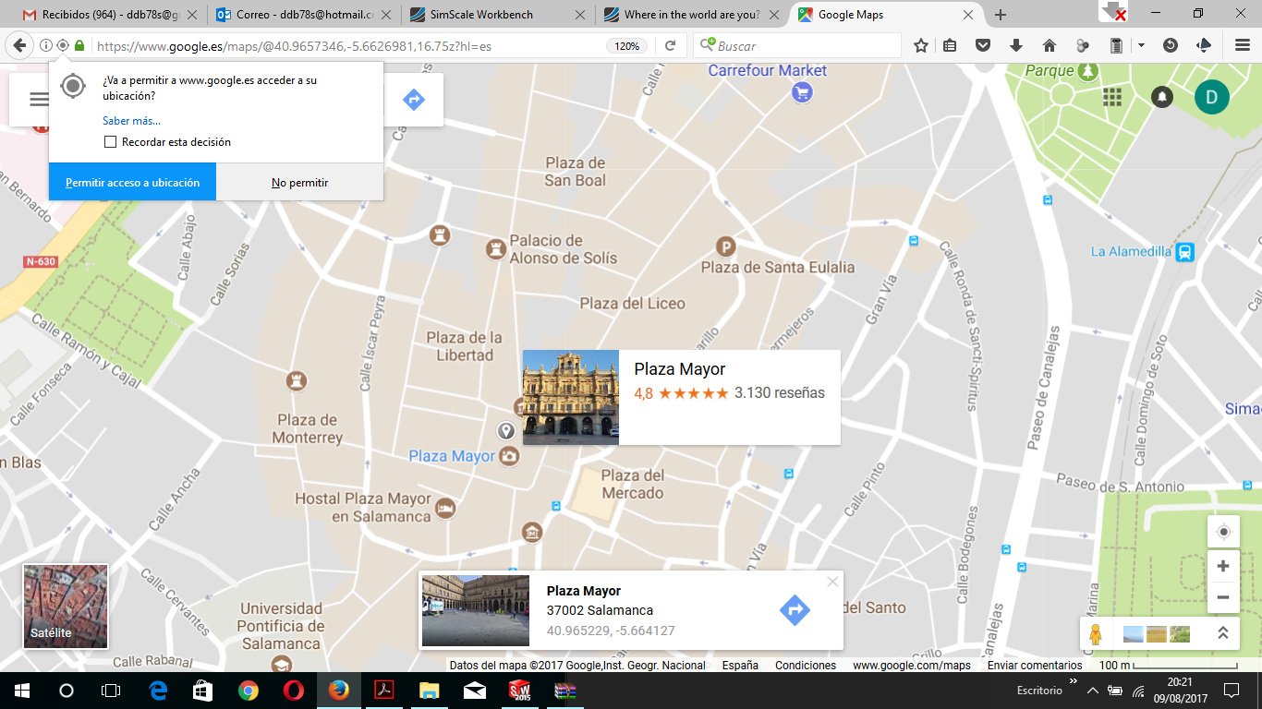
Task: Click the Plaza de Santa Eulalia parking marker
Action: [726, 246]
